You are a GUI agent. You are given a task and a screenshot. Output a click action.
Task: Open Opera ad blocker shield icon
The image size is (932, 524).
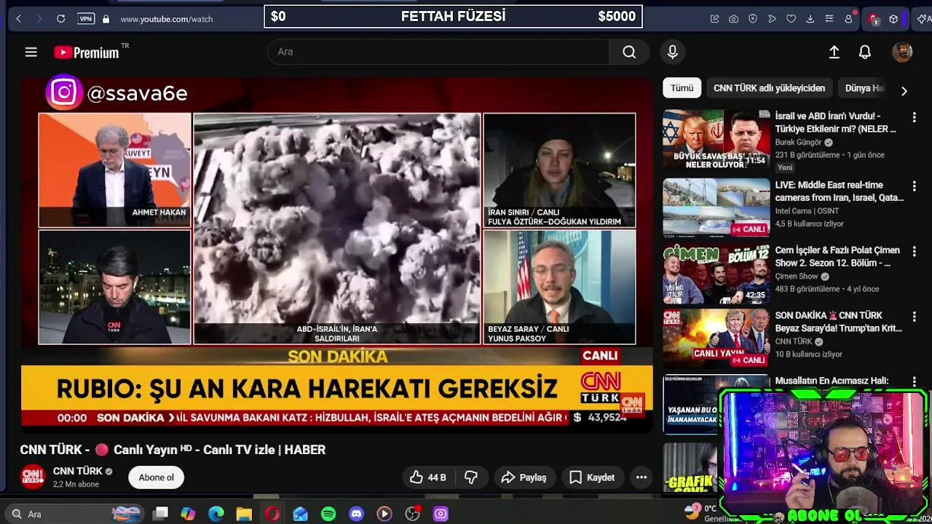(x=753, y=19)
